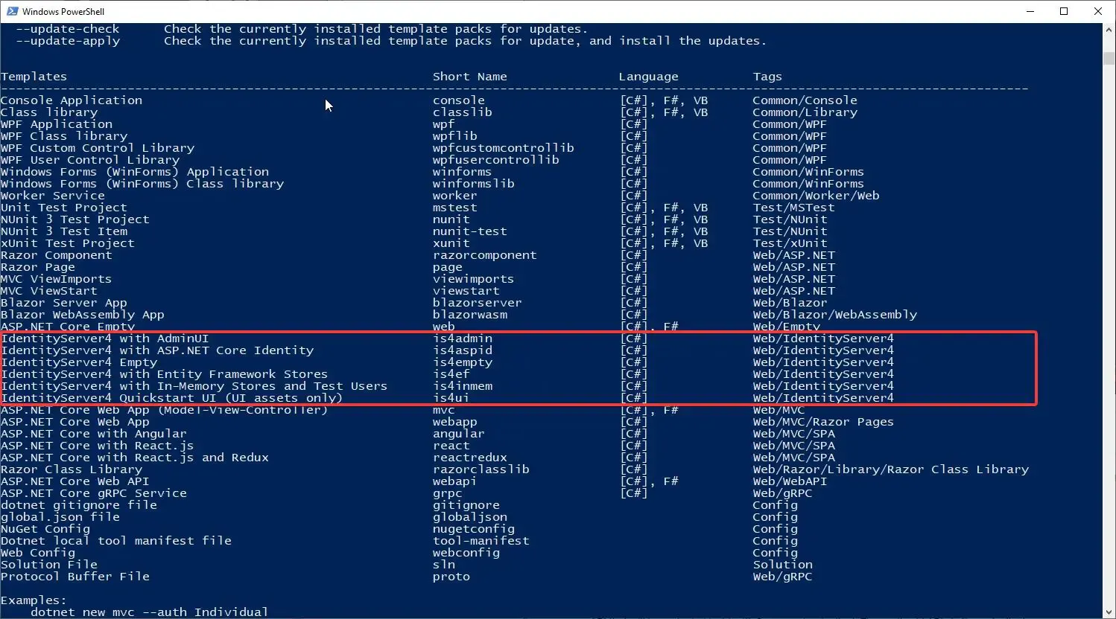The height and width of the screenshot is (619, 1116).
Task: Select the Language column header
Action: (648, 76)
